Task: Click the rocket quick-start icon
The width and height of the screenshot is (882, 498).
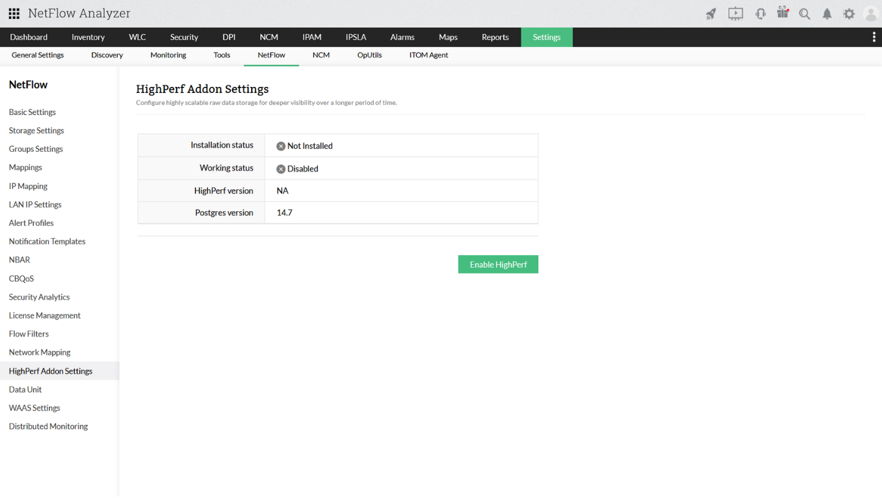Action: coord(710,13)
